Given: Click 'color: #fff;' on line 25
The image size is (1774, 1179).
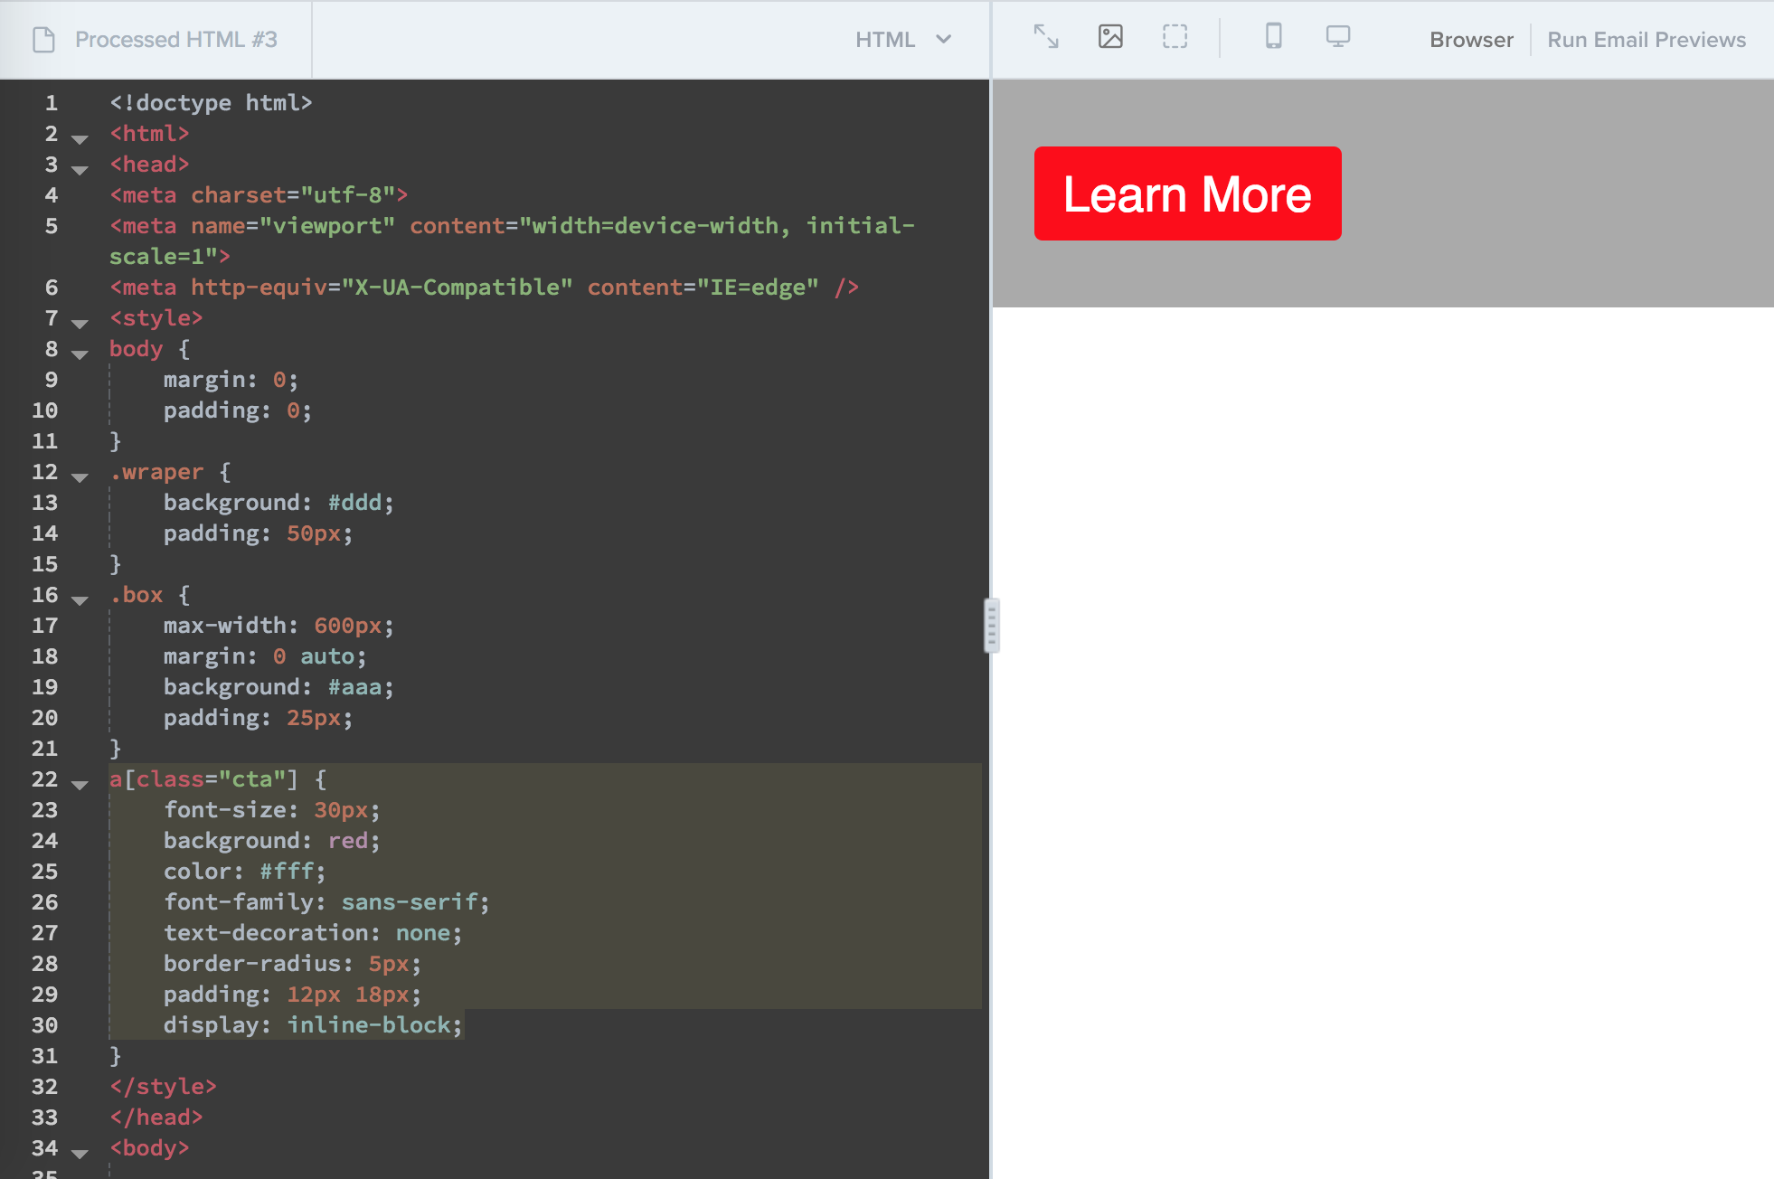Looking at the screenshot, I should tap(244, 872).
